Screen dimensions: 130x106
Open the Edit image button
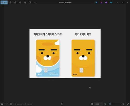[4, 2]
